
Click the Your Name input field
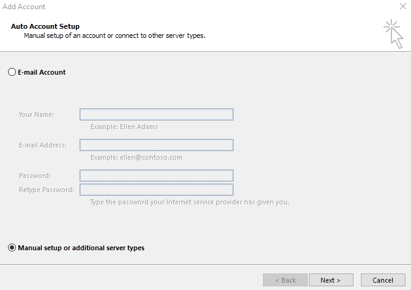157,114
